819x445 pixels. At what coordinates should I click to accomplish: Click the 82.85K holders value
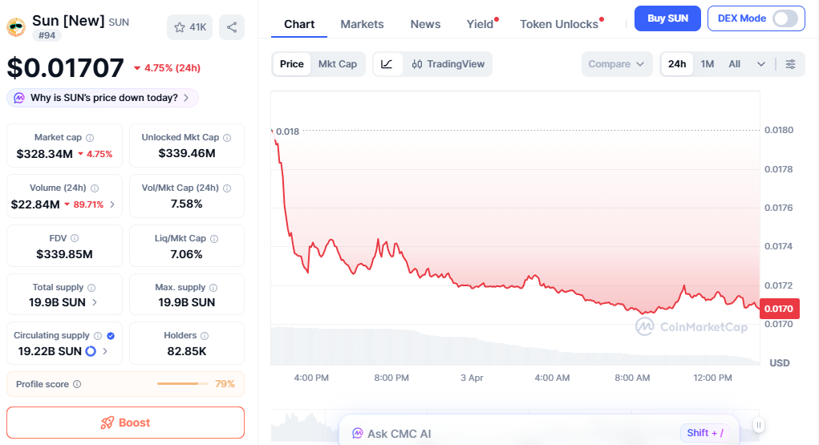click(x=186, y=351)
